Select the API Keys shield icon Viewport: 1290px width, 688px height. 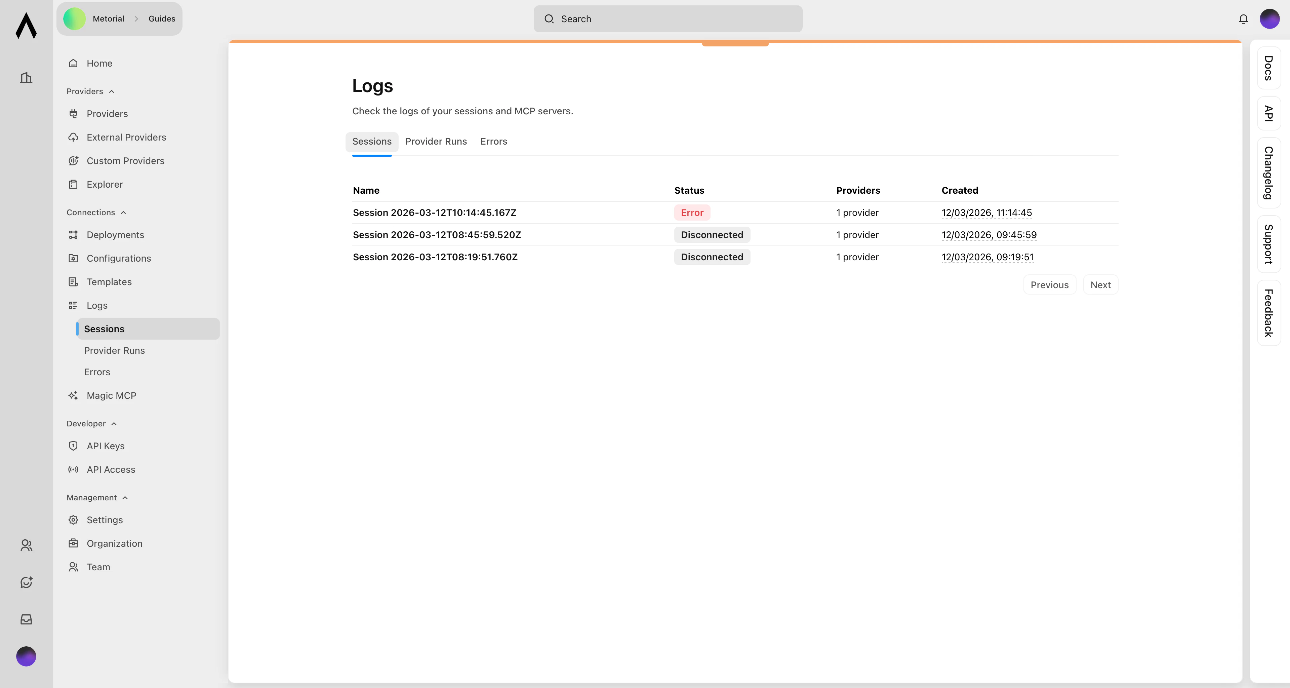[x=73, y=446]
